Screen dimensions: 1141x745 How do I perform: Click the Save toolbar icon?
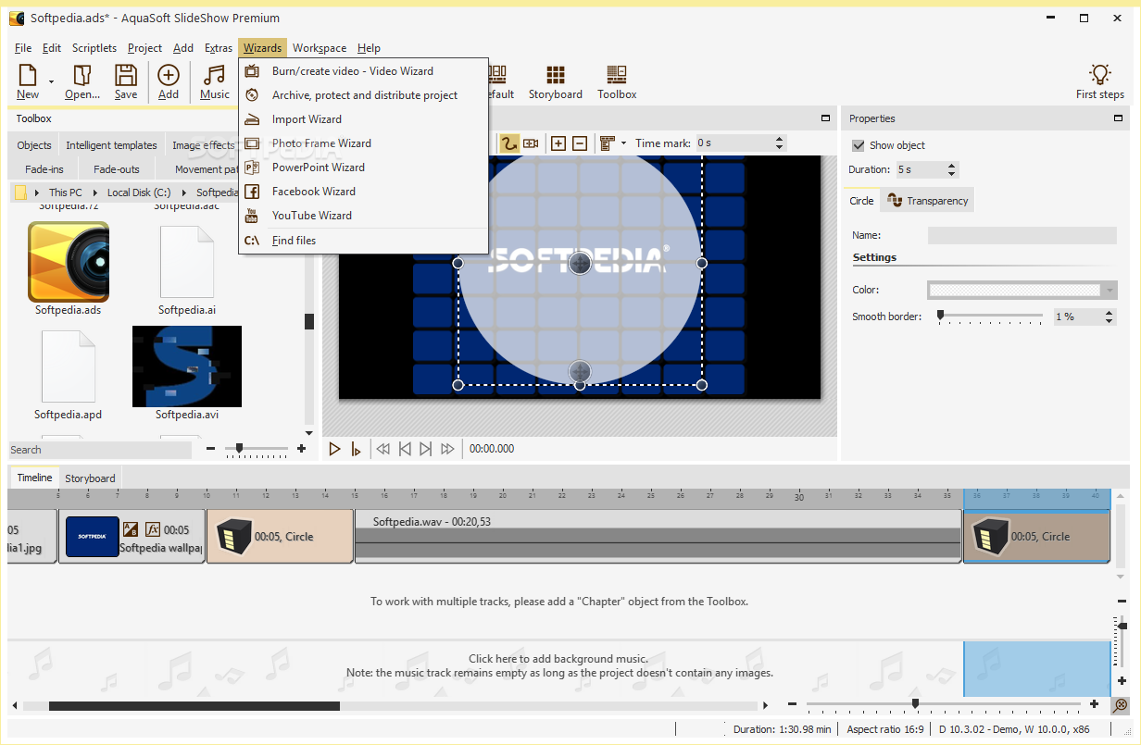click(126, 76)
